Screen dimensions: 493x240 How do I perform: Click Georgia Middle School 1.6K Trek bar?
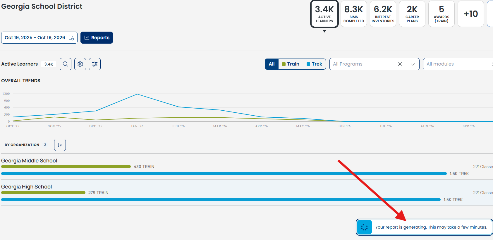224,174
